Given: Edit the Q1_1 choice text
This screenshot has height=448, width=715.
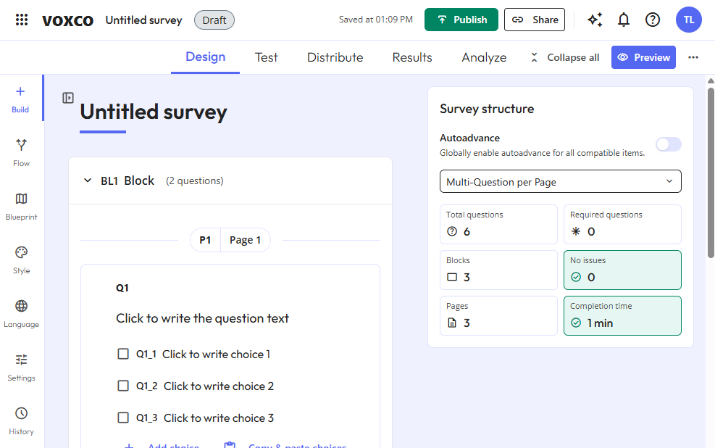Looking at the screenshot, I should click(x=216, y=354).
